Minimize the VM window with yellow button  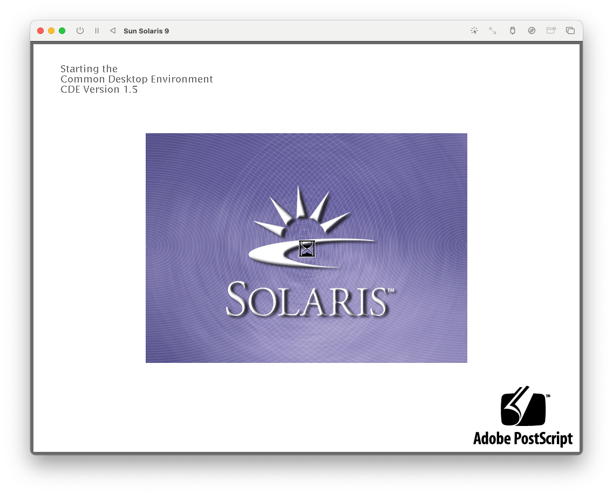51,31
